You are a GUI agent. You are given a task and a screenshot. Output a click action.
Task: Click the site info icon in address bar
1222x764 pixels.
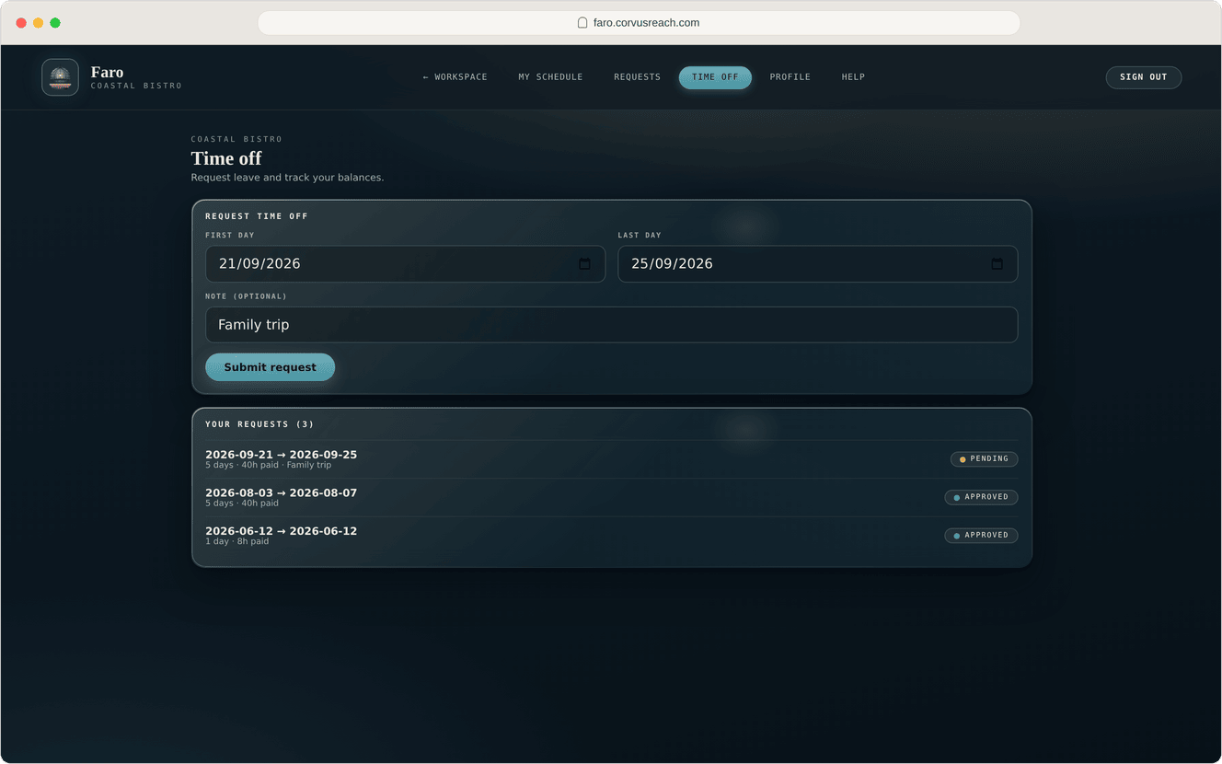pyautogui.click(x=582, y=23)
